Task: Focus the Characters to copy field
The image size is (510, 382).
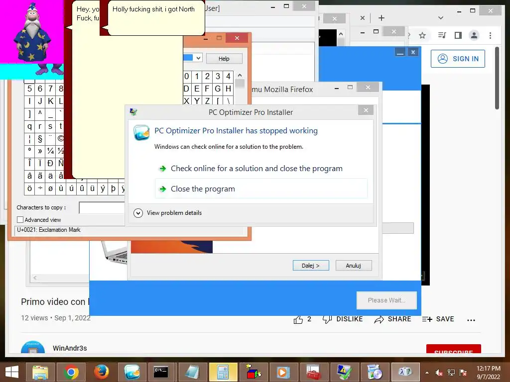Action: coord(102,207)
